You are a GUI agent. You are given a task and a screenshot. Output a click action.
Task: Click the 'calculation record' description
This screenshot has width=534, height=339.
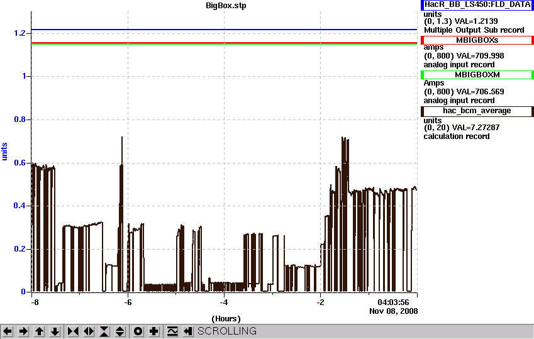pyautogui.click(x=457, y=136)
